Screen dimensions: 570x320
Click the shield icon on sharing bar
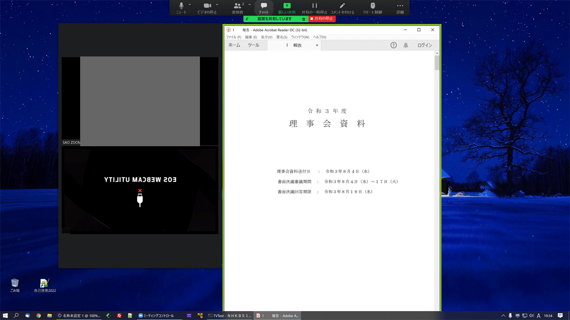pyautogui.click(x=304, y=19)
